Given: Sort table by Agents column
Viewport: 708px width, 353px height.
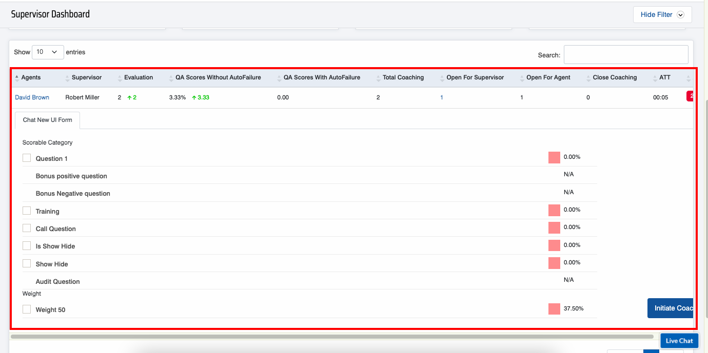Looking at the screenshot, I should (x=31, y=78).
